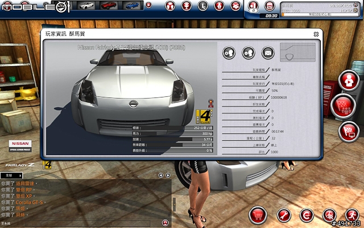Screen dimensions: 364x228
Task: Open the trophy icon in top bar
Action: tap(187, 6)
